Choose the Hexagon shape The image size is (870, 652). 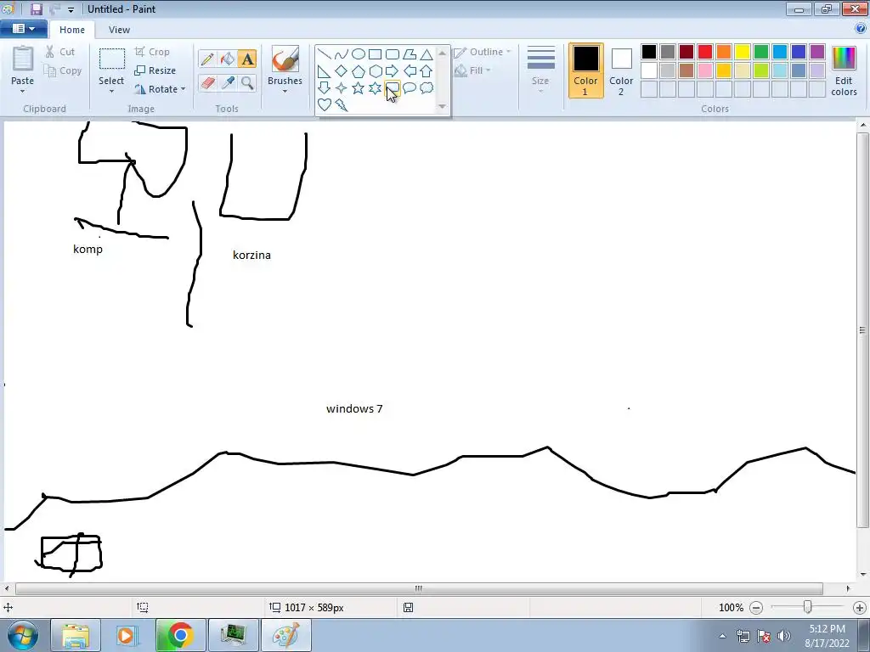tap(375, 71)
